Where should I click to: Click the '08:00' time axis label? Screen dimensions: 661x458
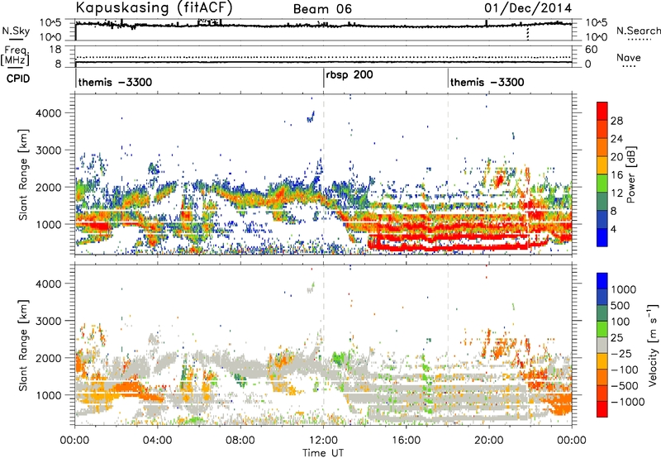click(x=240, y=441)
